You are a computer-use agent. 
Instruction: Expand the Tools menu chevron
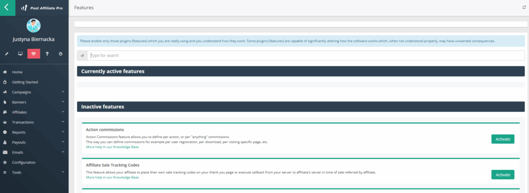(x=63, y=172)
